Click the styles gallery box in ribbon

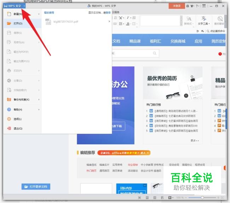pyautogui.click(x=160, y=21)
